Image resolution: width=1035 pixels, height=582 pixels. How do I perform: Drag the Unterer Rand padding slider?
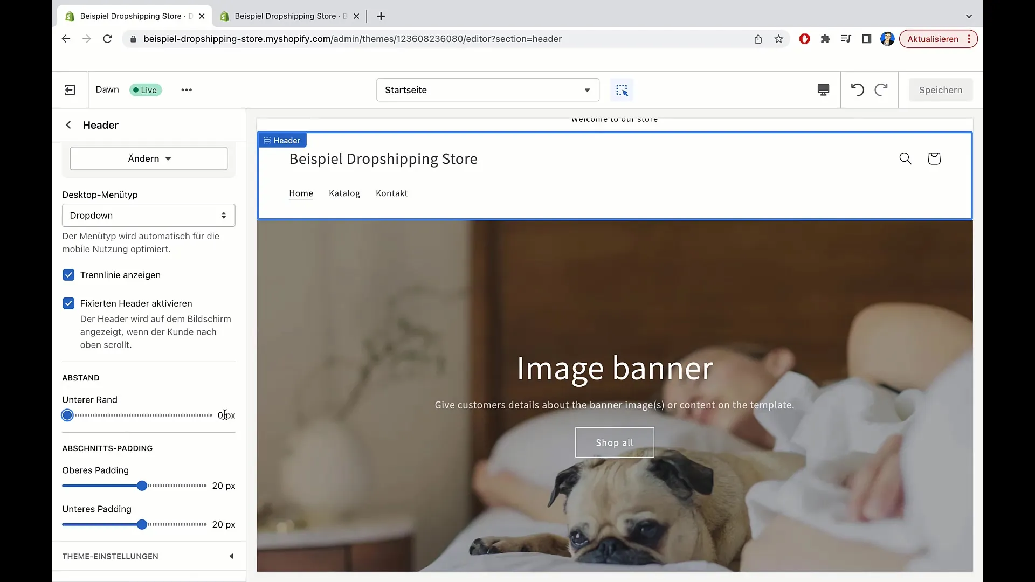(x=67, y=415)
